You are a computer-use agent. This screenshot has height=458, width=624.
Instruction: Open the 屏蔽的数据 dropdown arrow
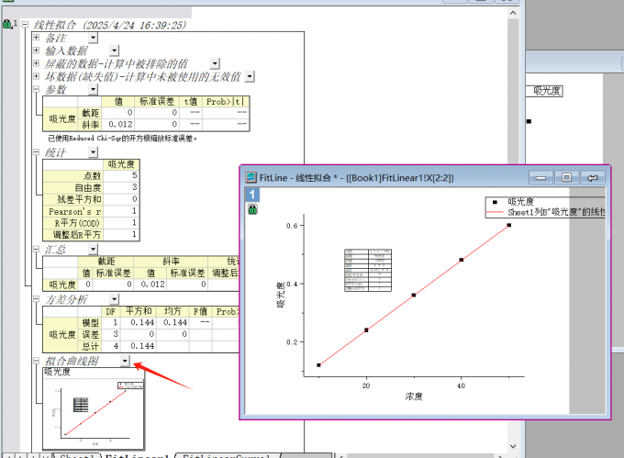(x=215, y=63)
